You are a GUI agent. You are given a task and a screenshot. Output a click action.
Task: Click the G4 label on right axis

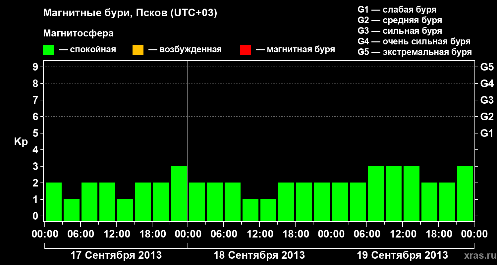point(487,84)
